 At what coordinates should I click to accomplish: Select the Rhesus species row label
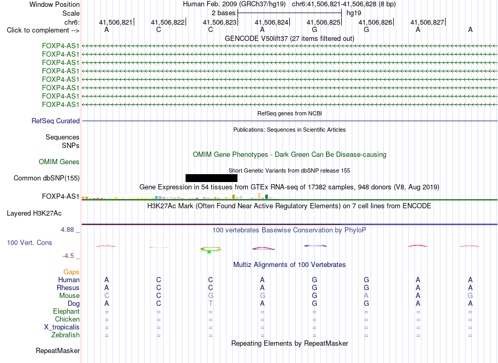[x=68, y=287]
